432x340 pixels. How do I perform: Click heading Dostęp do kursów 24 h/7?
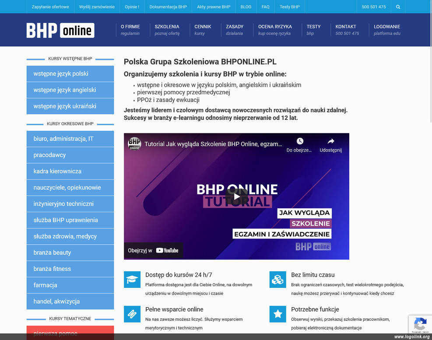tap(179, 275)
